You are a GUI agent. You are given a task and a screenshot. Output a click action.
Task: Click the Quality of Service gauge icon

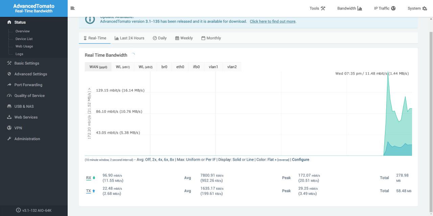[9, 96]
